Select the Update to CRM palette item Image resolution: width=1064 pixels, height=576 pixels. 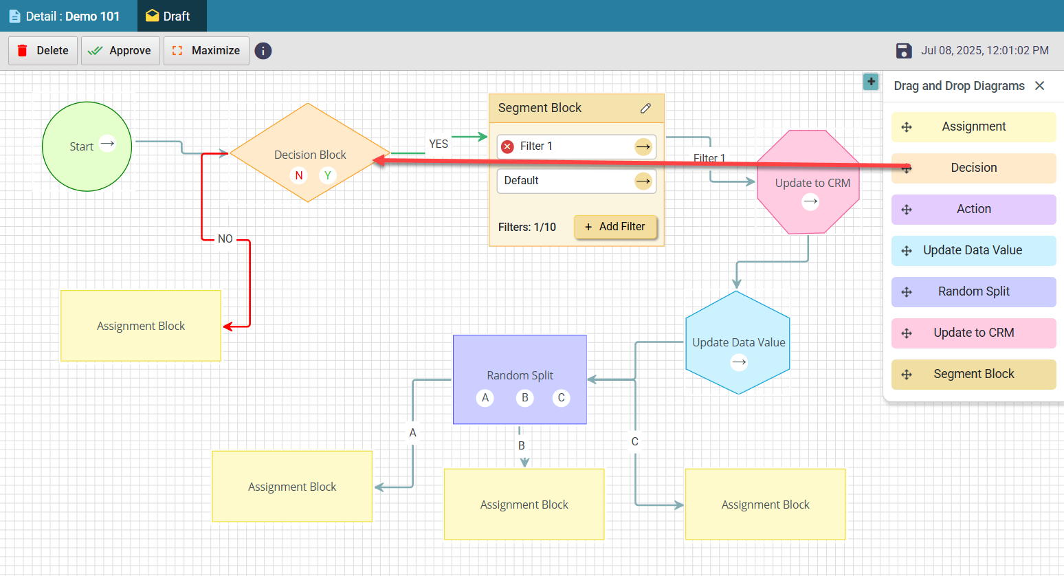tap(974, 333)
